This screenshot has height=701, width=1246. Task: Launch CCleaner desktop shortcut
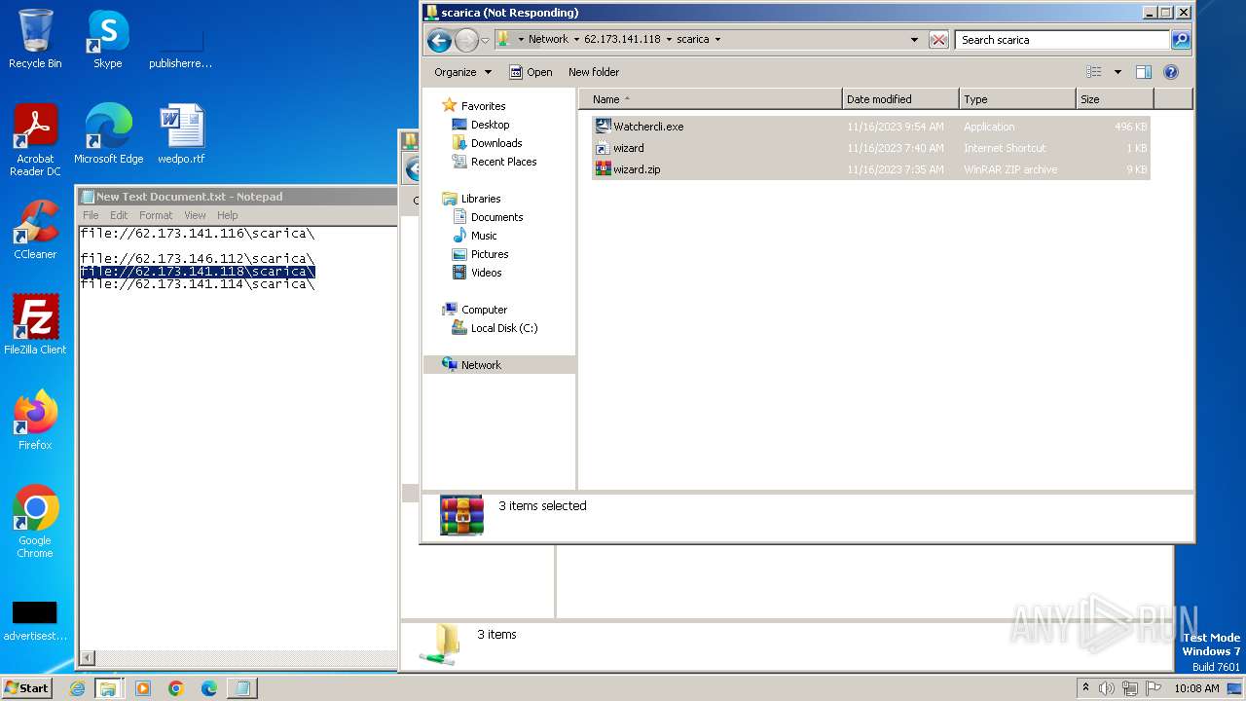(x=35, y=229)
